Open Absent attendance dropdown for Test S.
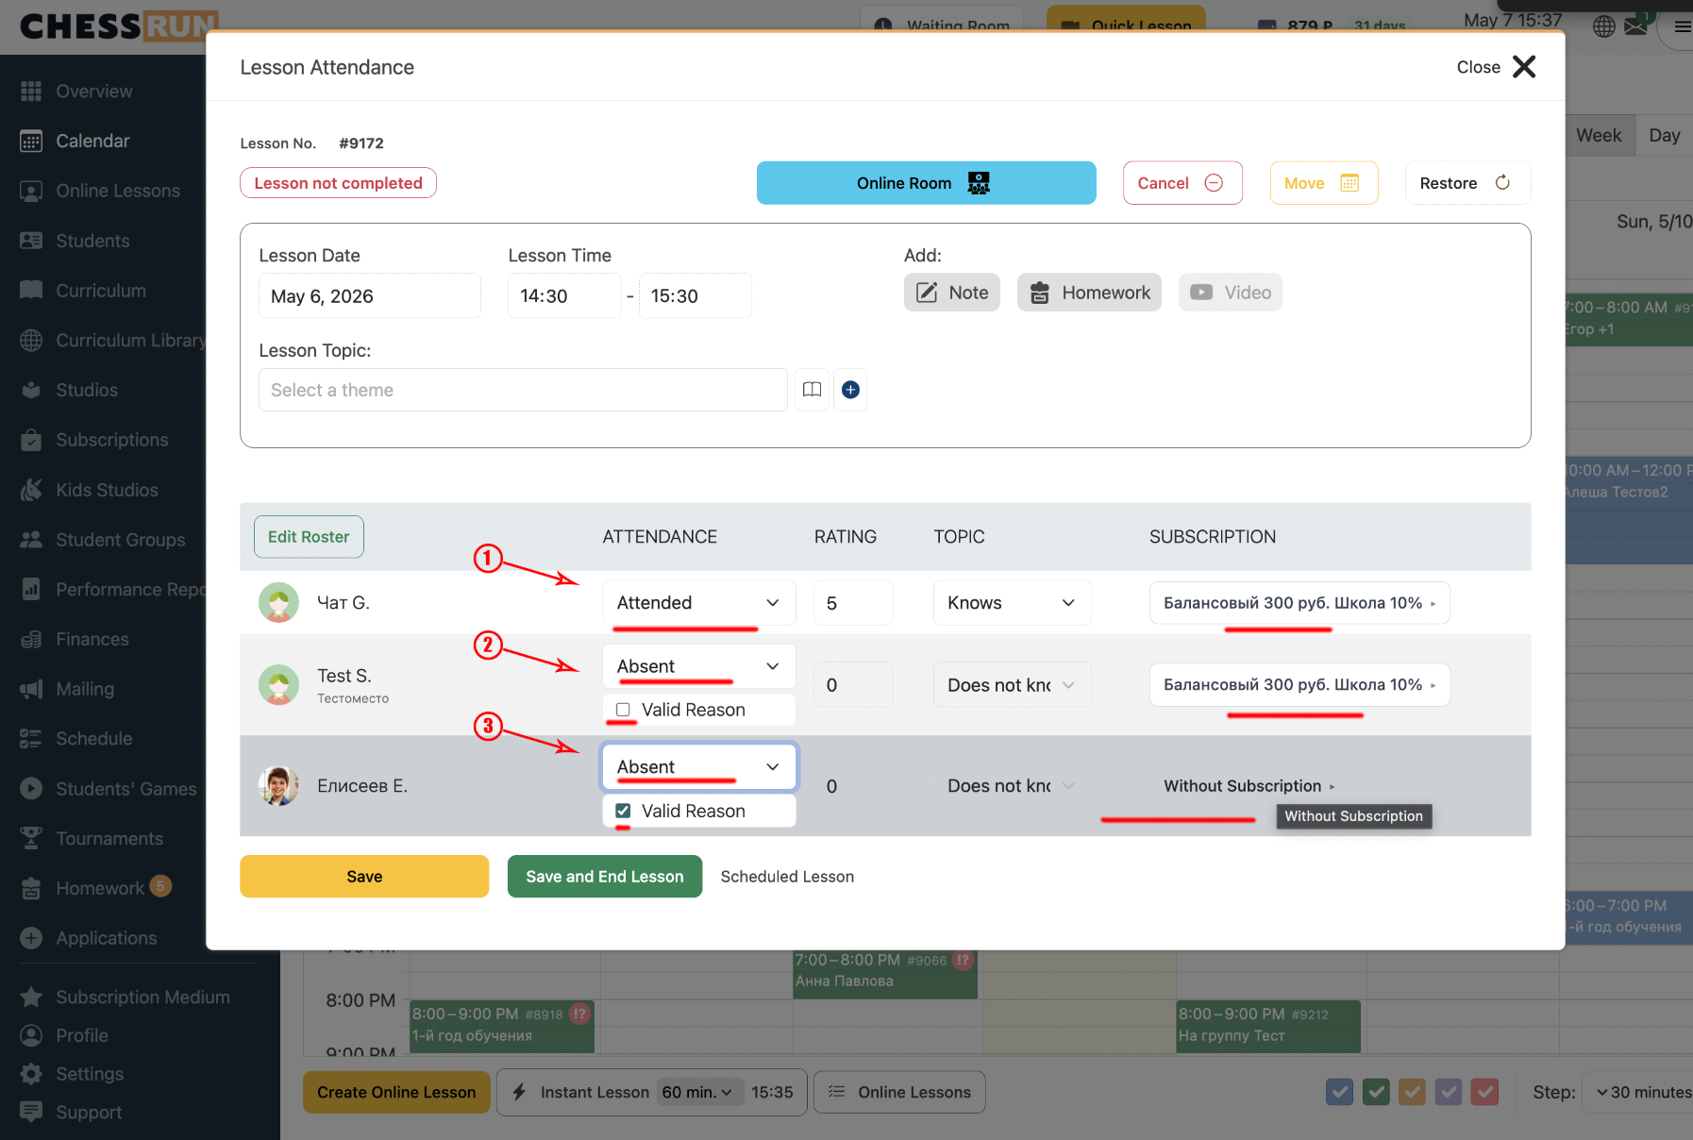1693x1140 pixels. [x=699, y=666]
